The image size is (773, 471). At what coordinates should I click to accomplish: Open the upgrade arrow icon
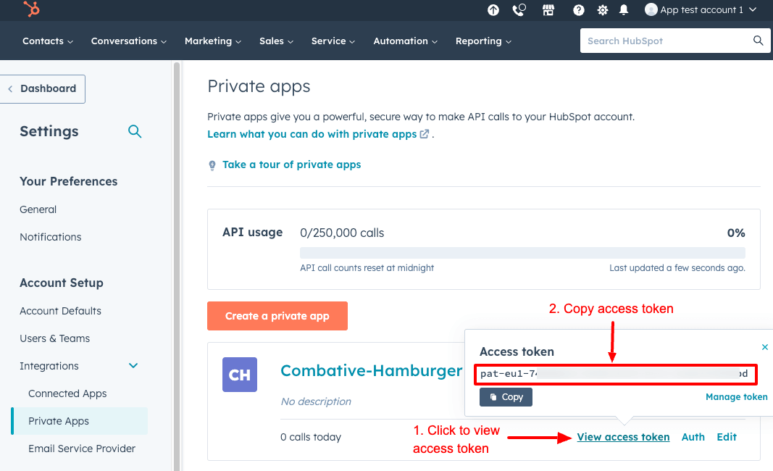[x=493, y=10]
